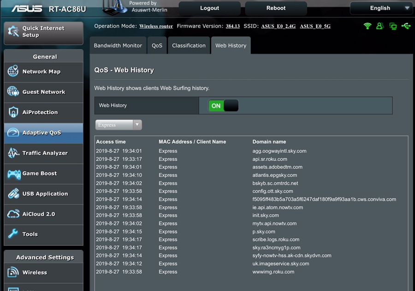
Task: Click access time 2019-8-27 19:33:17
Action: tap(119, 159)
